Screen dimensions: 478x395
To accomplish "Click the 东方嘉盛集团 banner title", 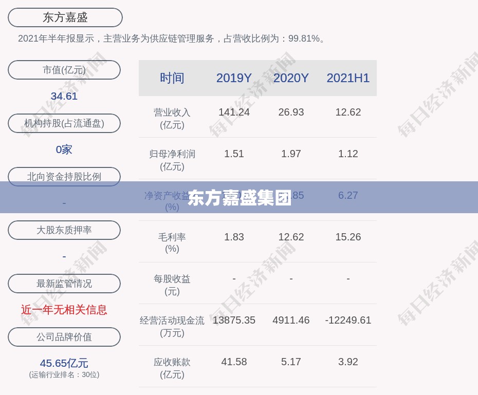I will [x=240, y=198].
